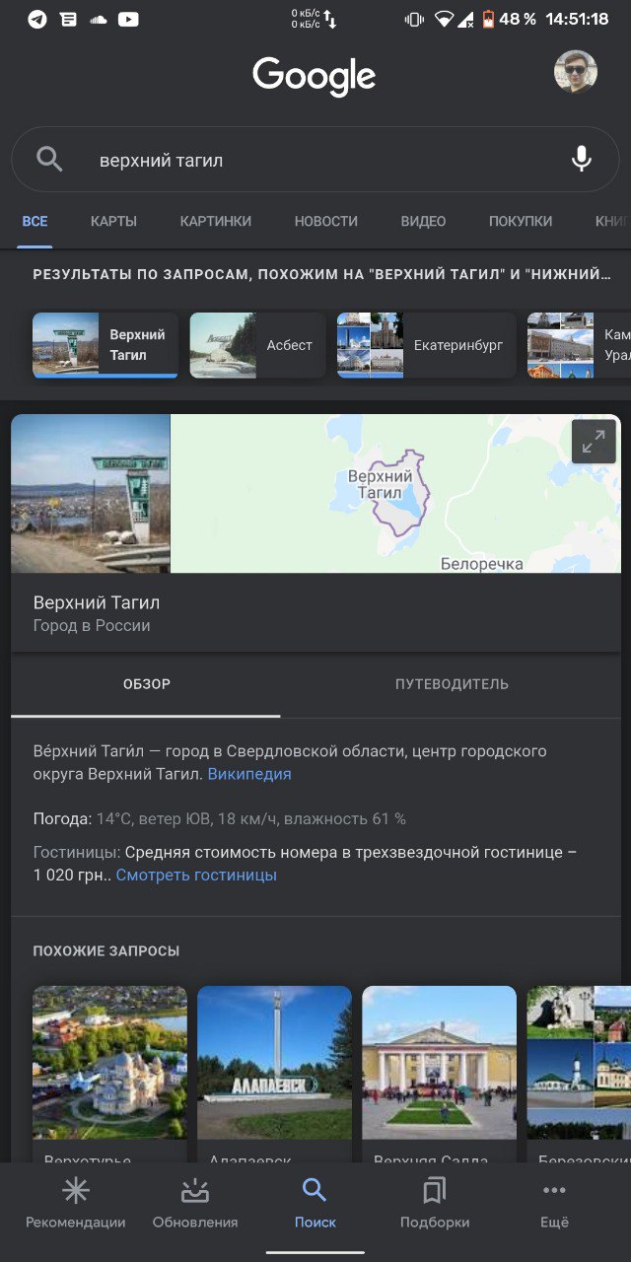The height and width of the screenshot is (1262, 631).
Task: Open the Верхний Тагил city sign photo
Action: (x=91, y=493)
